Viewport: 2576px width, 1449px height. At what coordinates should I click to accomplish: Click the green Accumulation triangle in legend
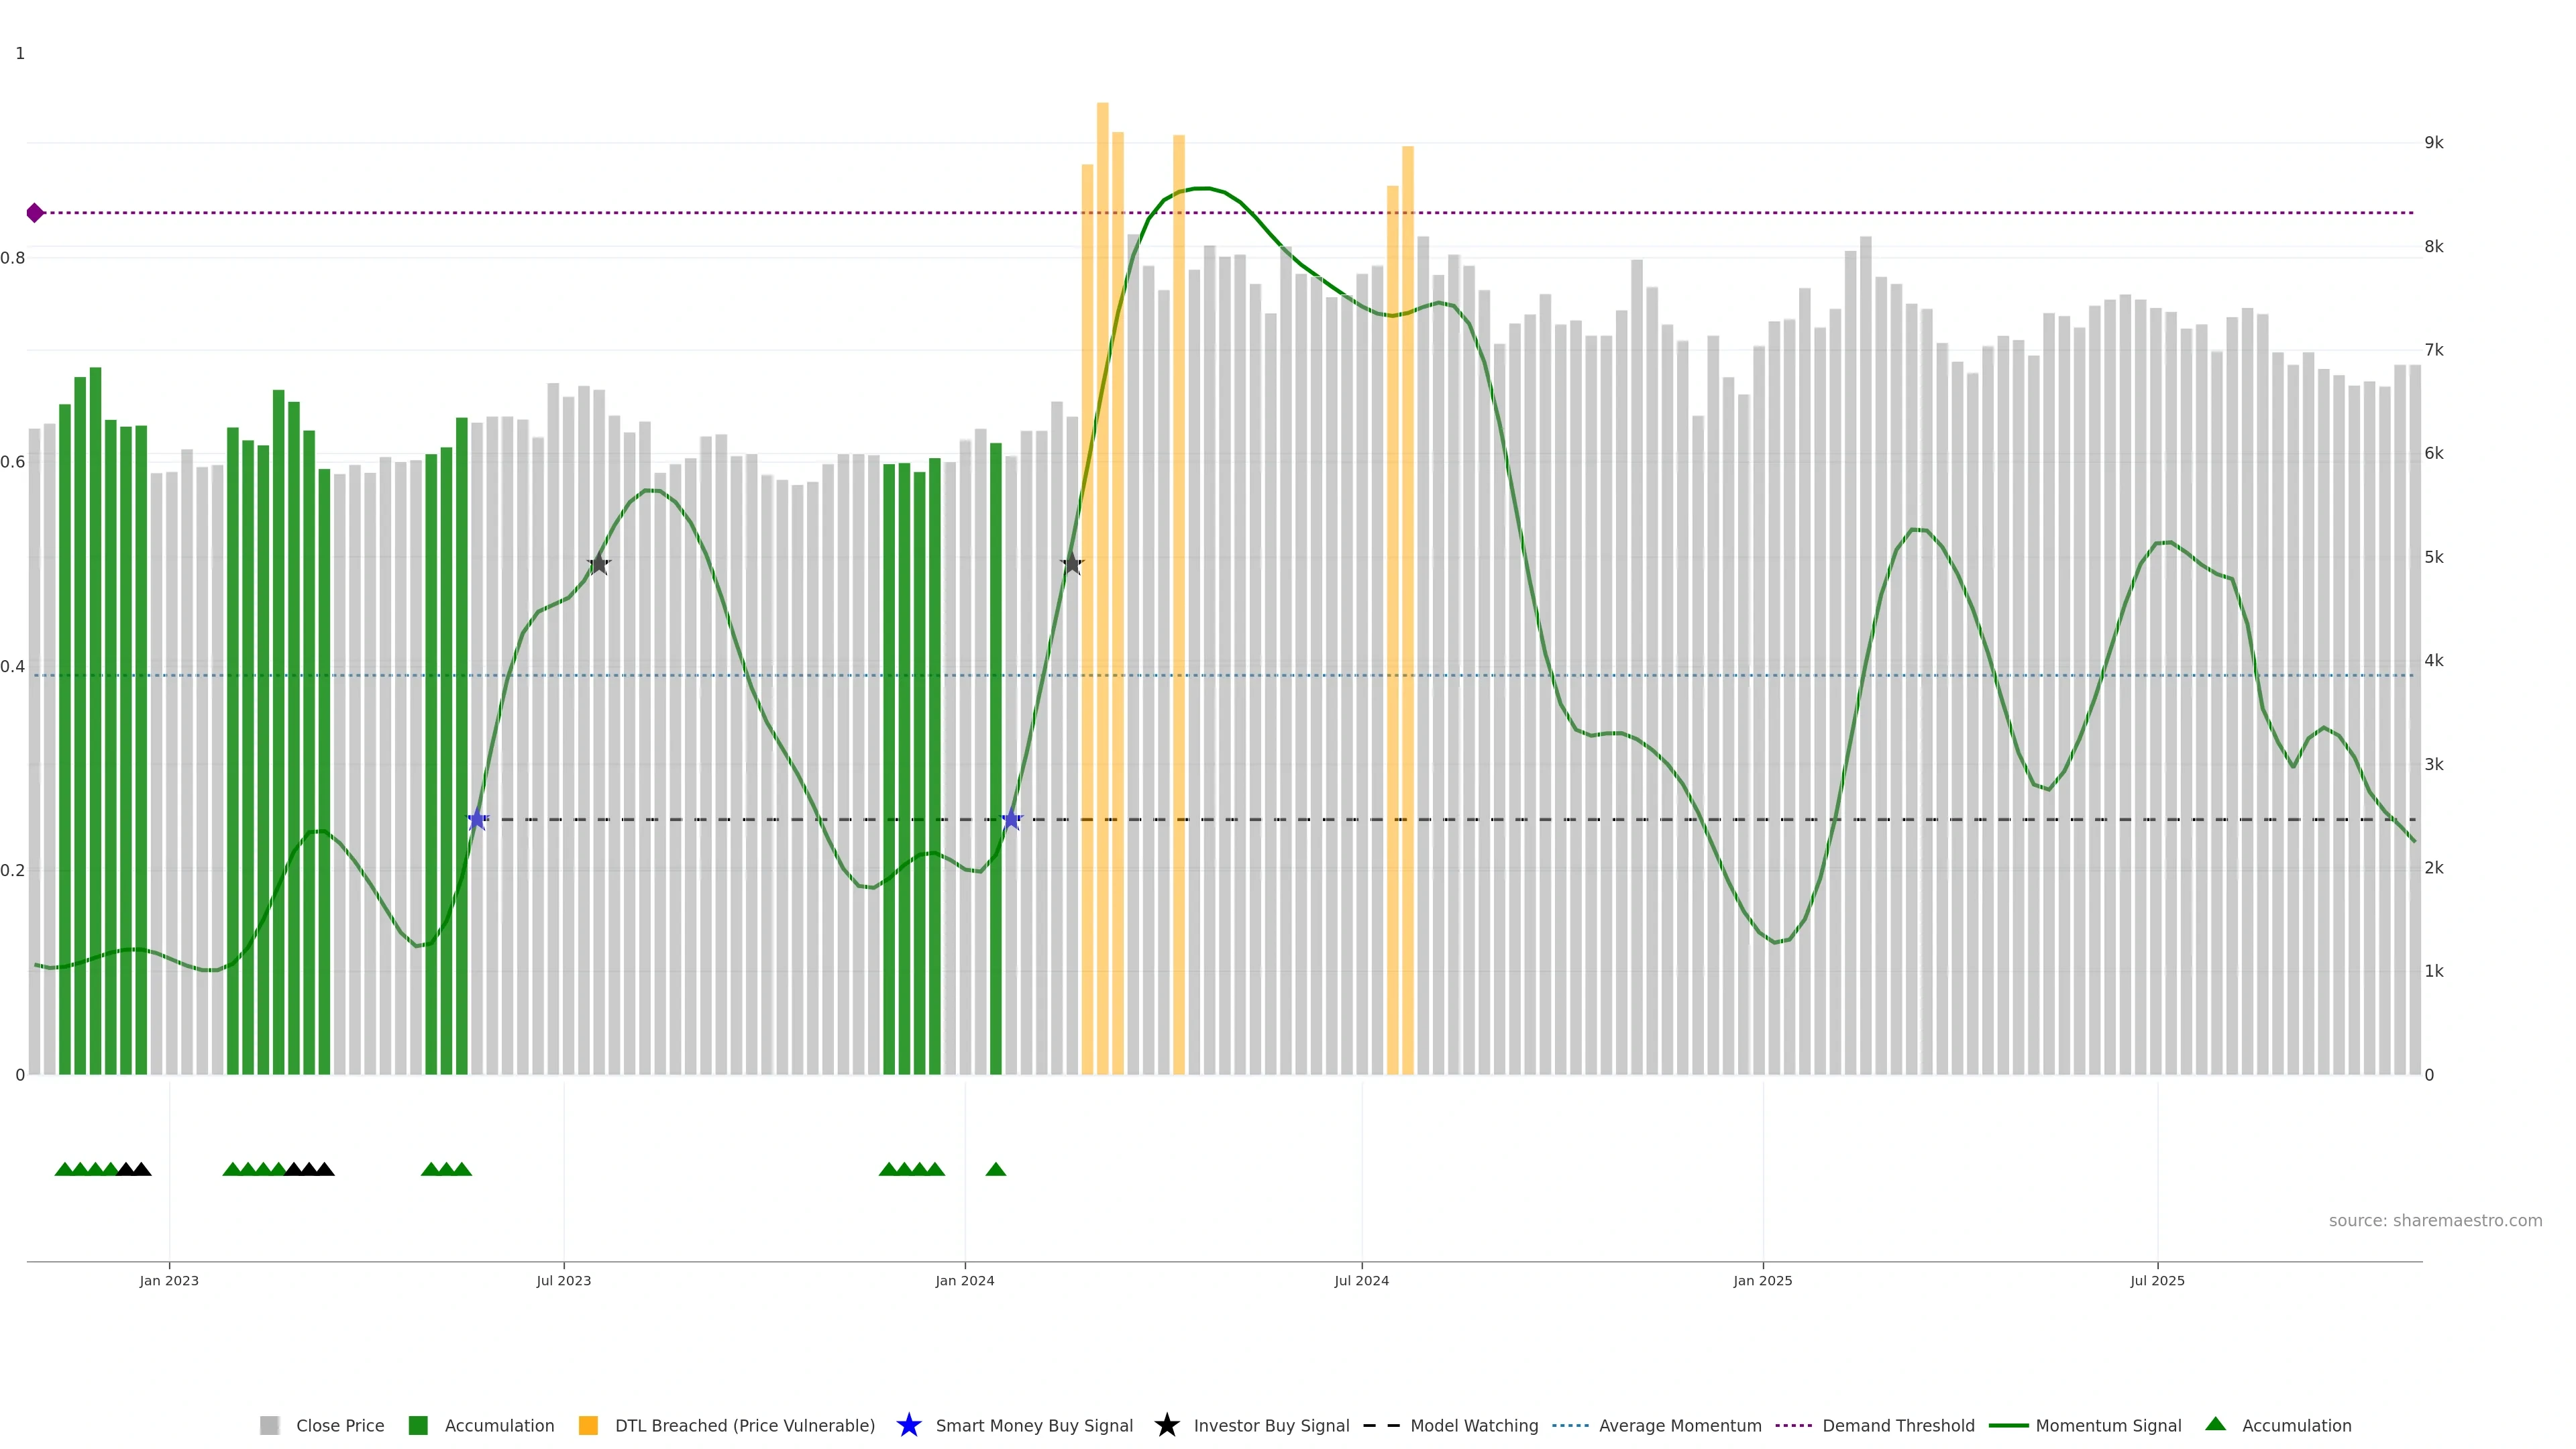point(2215,1424)
